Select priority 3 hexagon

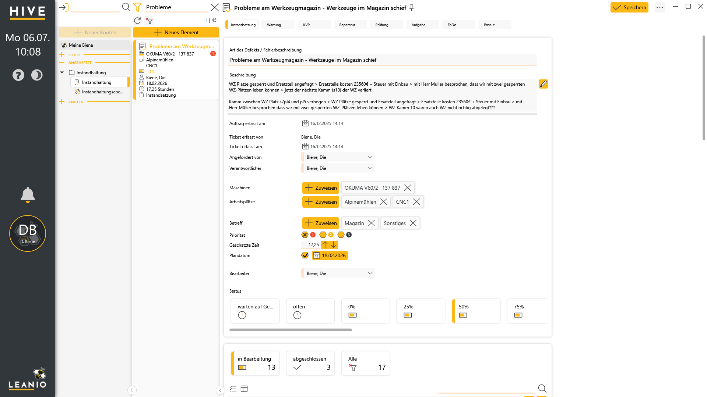click(341, 235)
